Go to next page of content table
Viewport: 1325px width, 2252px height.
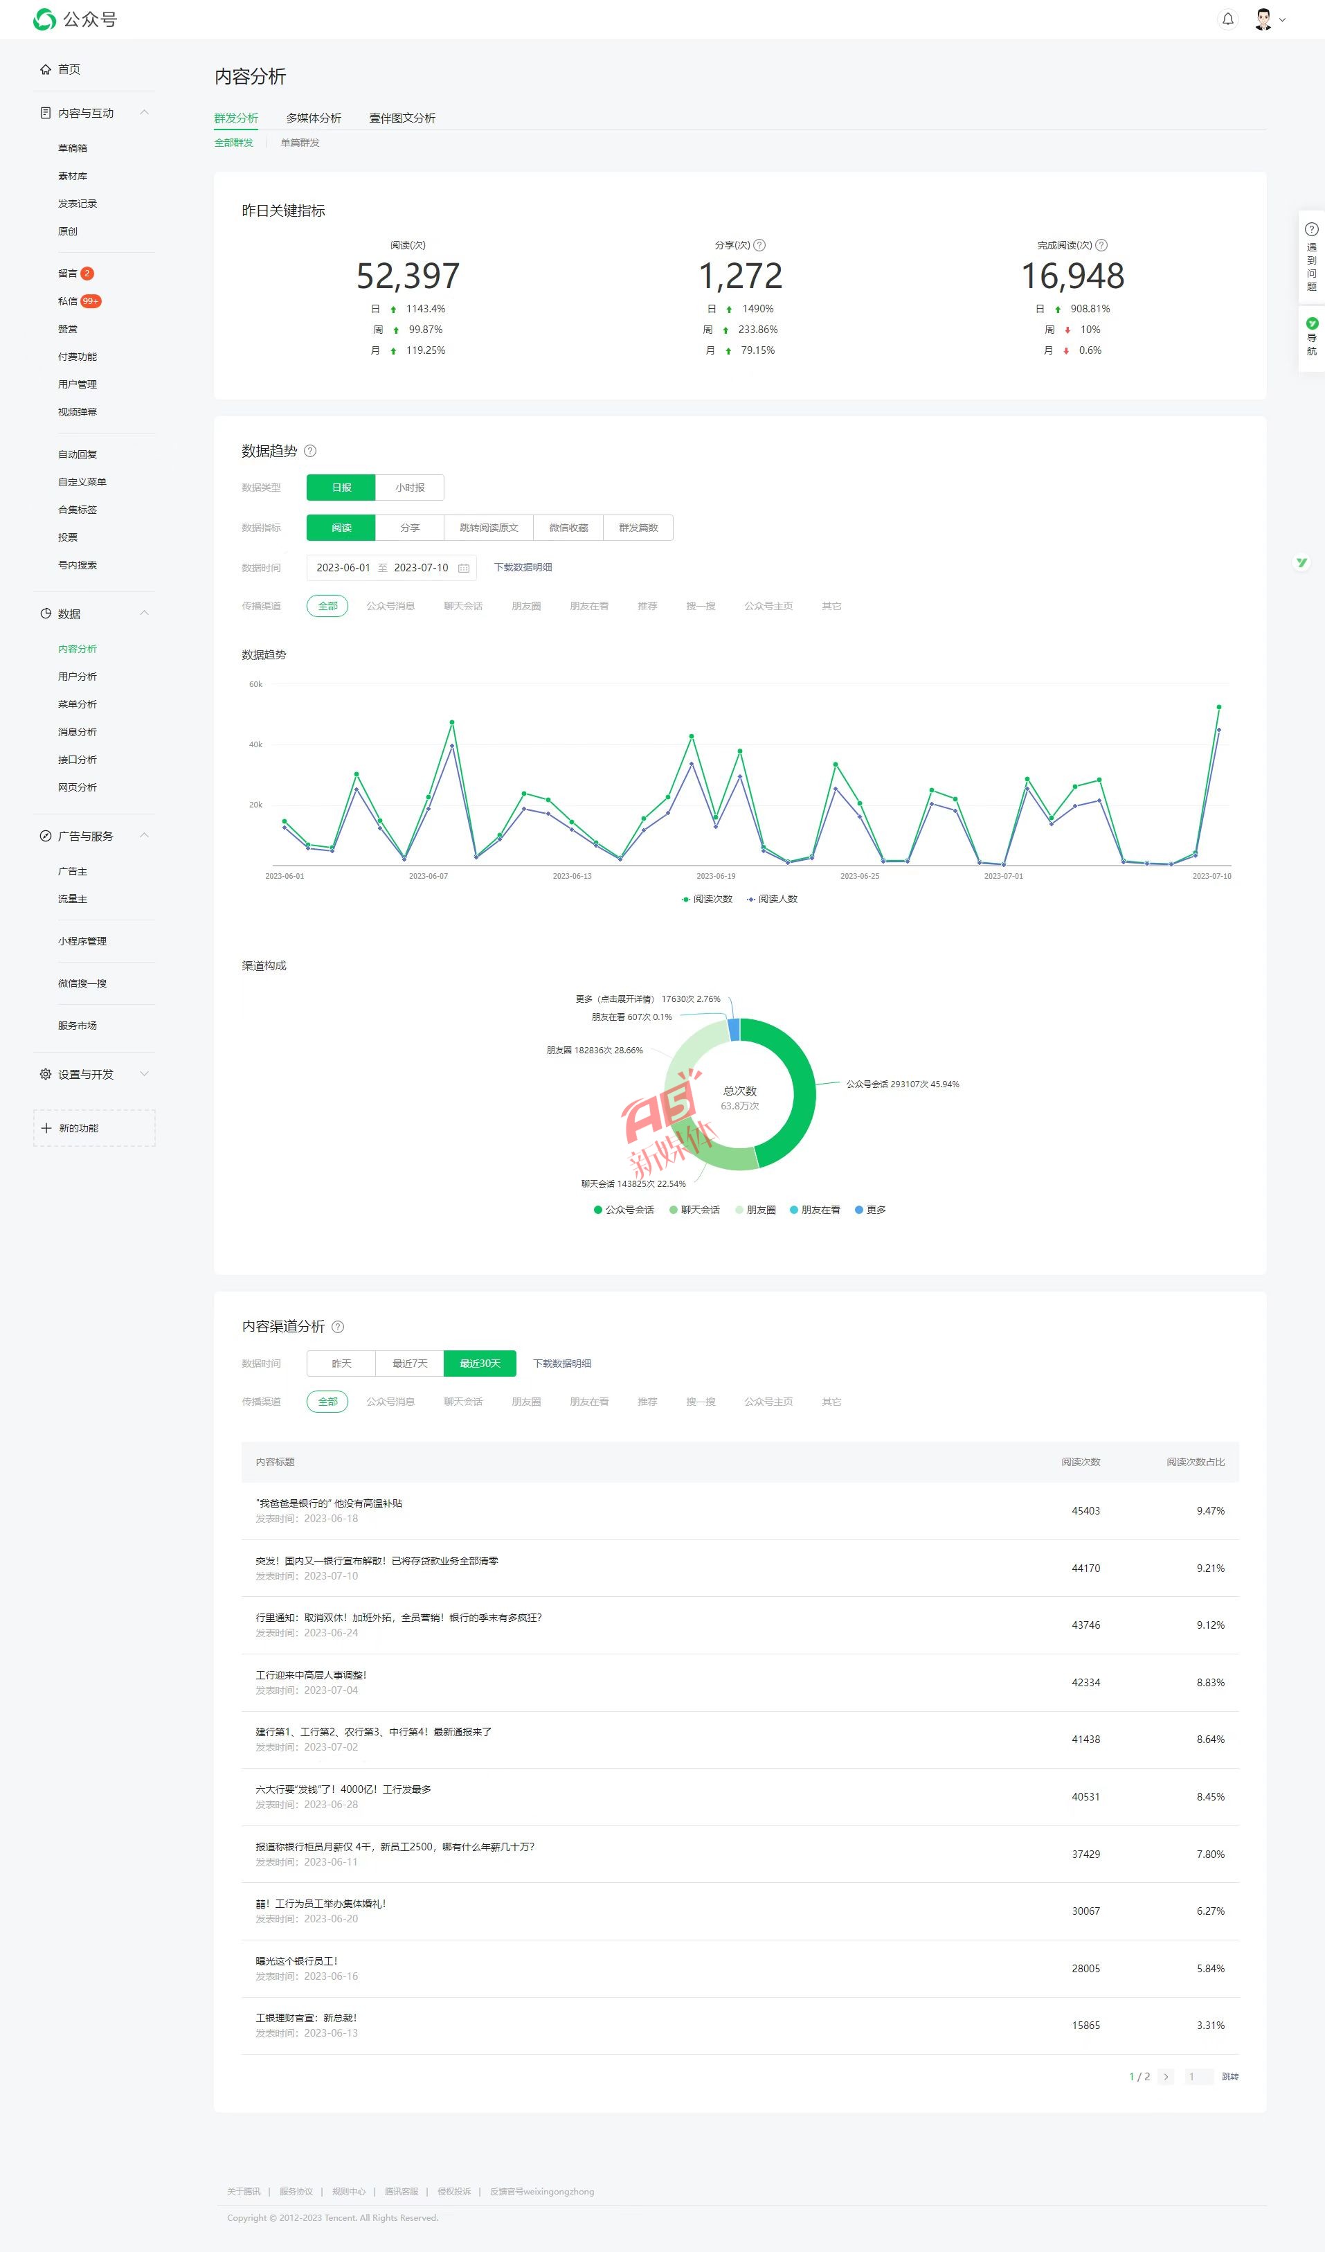coord(1165,2077)
